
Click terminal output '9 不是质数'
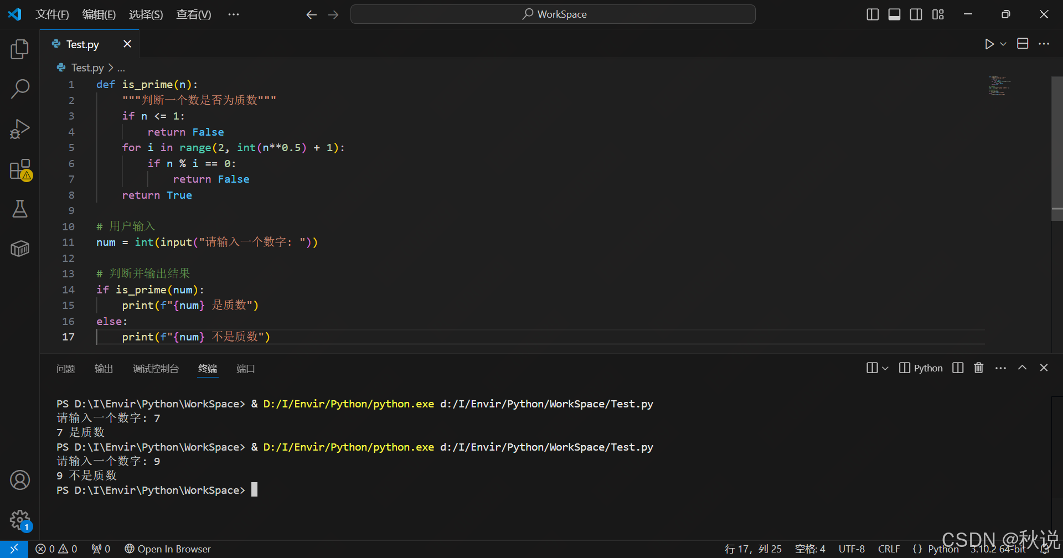click(x=86, y=476)
